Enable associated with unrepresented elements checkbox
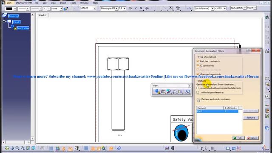 tap(198, 88)
